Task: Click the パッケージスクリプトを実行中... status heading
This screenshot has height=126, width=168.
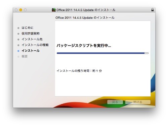Action: (84, 46)
